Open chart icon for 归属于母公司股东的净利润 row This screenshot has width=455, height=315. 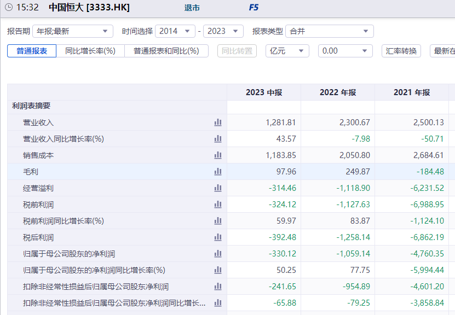(218, 254)
